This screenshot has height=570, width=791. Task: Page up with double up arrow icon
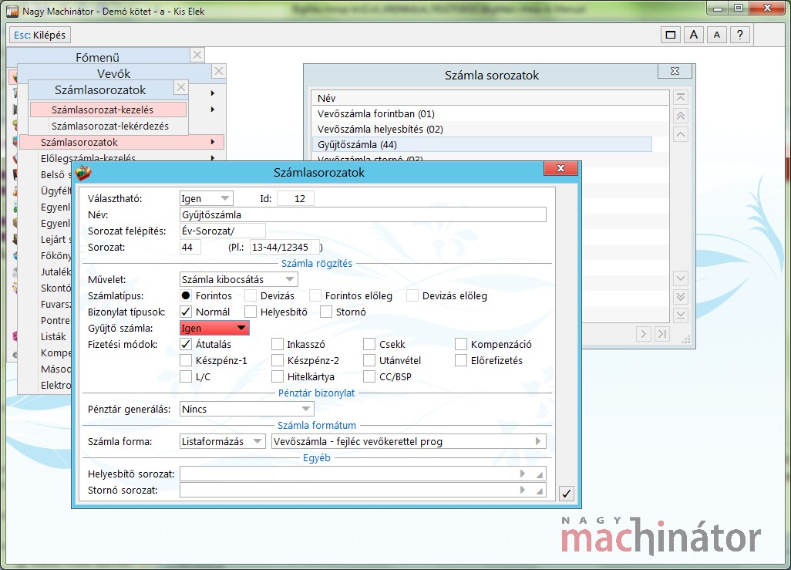pos(681,116)
